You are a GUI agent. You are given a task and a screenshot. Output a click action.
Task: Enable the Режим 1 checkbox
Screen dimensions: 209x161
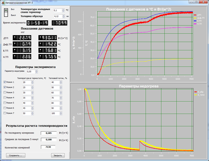tap(5, 82)
